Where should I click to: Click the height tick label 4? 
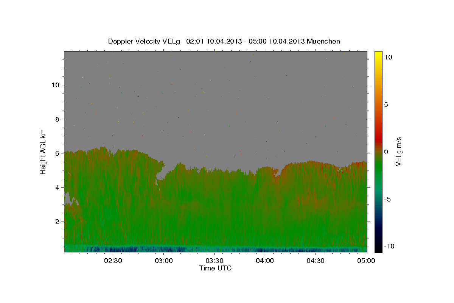pyautogui.click(x=57, y=187)
